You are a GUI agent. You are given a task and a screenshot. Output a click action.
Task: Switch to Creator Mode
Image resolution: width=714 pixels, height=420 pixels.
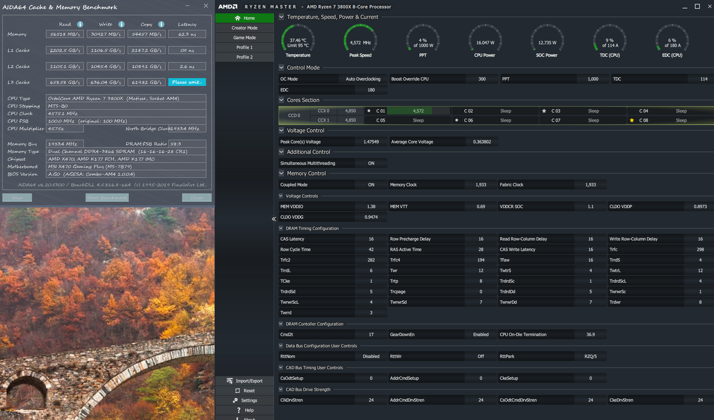pos(244,28)
